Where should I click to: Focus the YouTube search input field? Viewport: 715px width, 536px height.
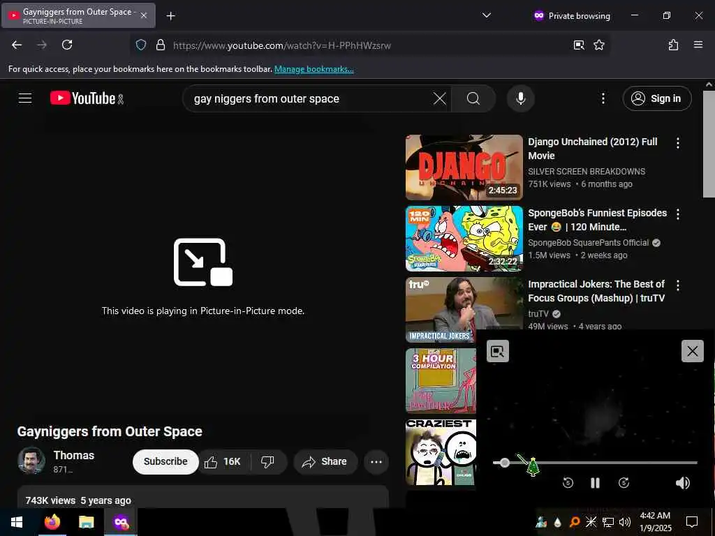[310, 98]
